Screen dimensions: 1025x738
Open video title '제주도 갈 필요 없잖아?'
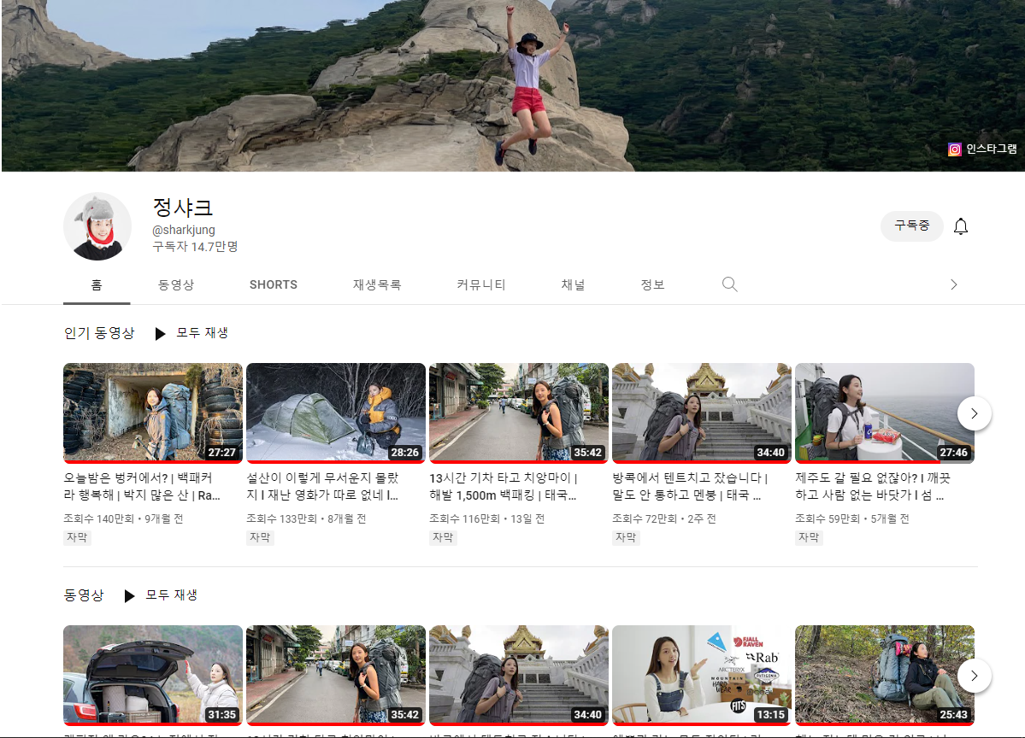click(x=873, y=487)
